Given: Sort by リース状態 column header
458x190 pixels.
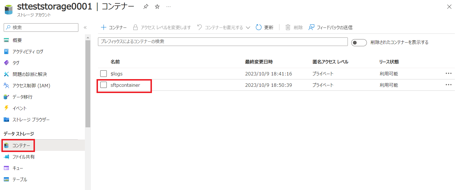Looking at the screenshot, I should tap(389, 62).
